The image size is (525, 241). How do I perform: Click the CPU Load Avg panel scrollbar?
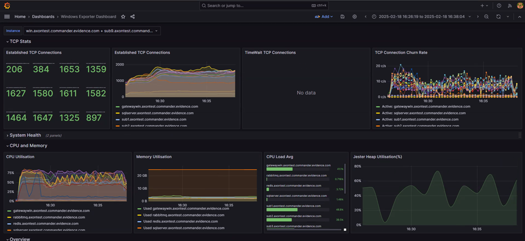[345, 179]
